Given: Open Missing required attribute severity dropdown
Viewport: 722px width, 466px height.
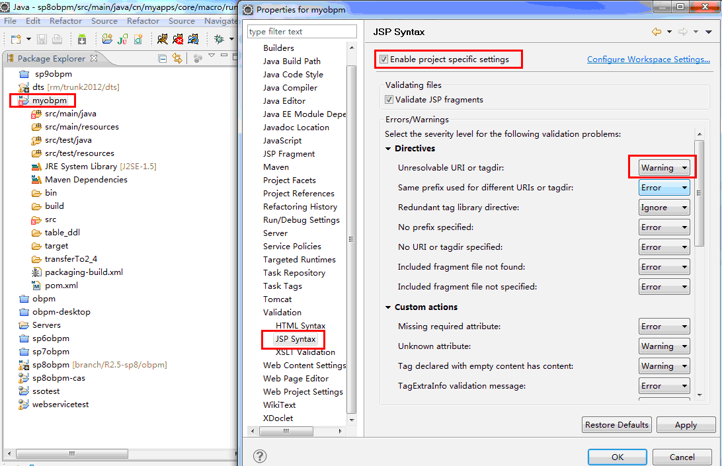Looking at the screenshot, I should point(664,326).
